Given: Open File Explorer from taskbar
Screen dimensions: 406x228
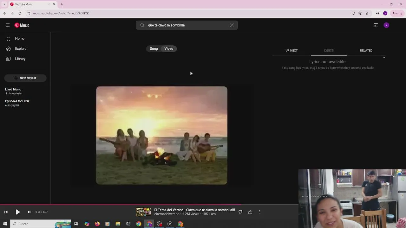Looking at the screenshot, I should [118, 224].
